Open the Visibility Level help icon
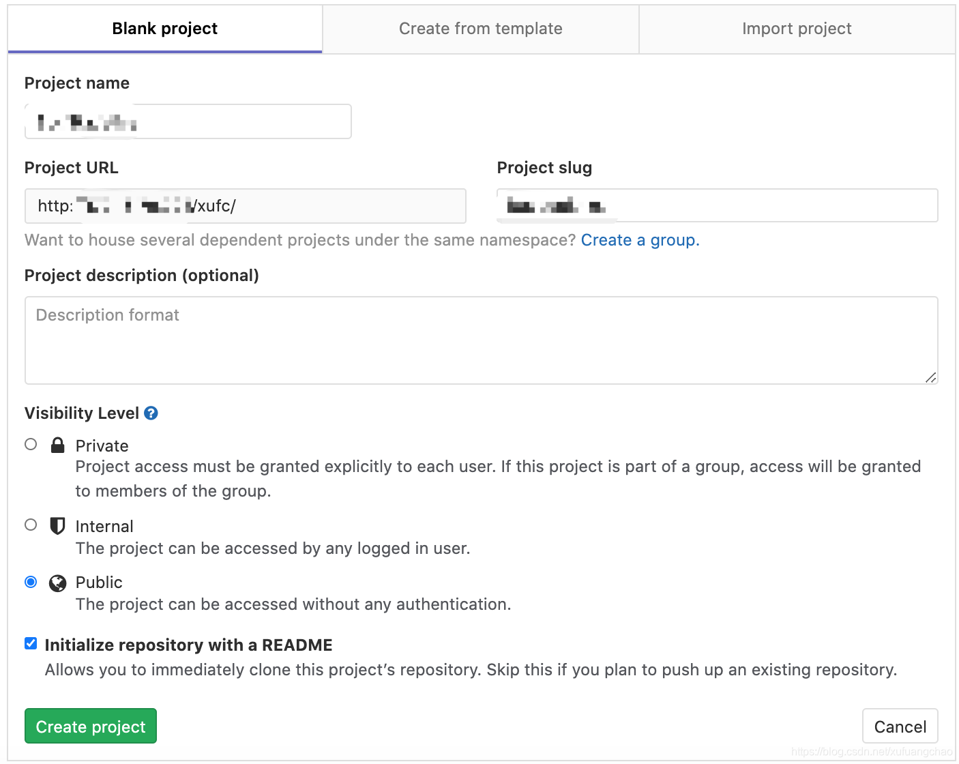This screenshot has height=764, width=959. click(x=151, y=413)
